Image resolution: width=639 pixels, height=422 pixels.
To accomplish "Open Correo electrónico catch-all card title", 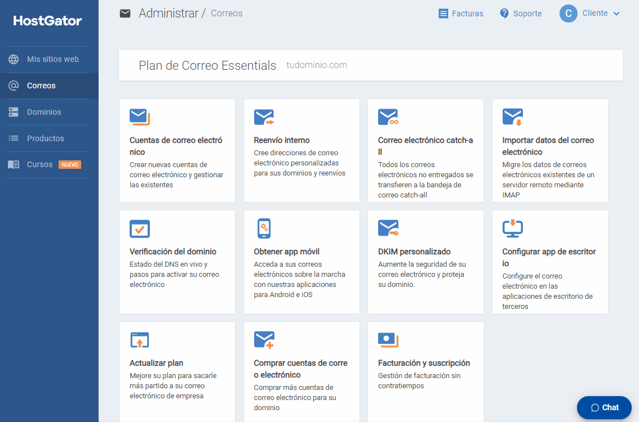I will click(425, 146).
